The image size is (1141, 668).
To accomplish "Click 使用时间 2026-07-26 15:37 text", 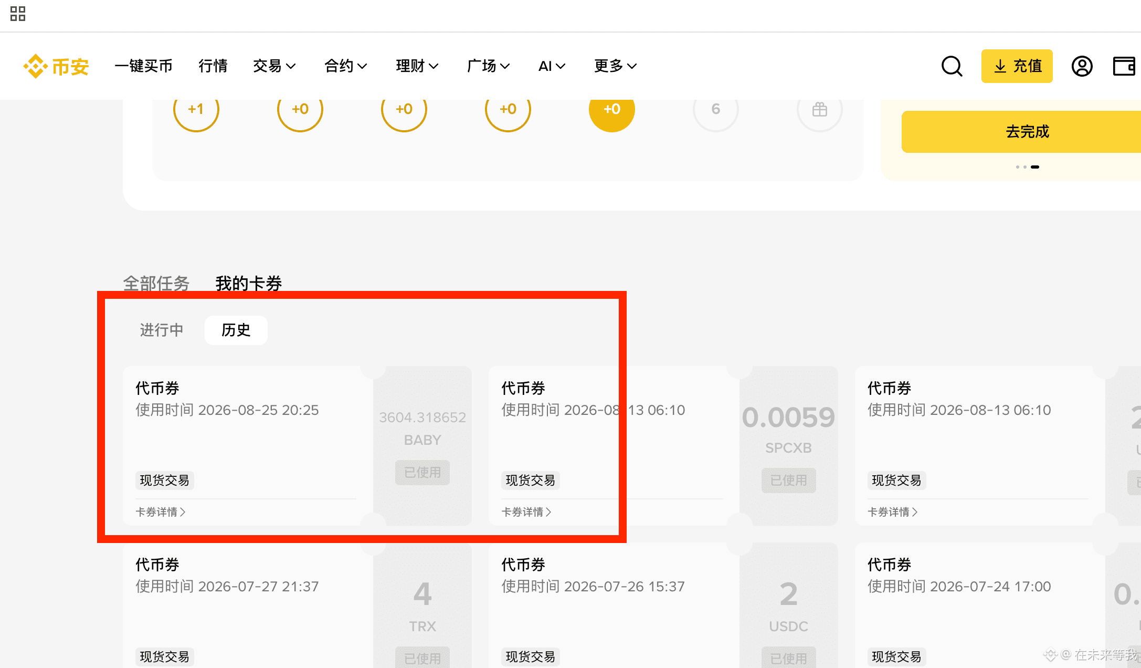I will pyautogui.click(x=593, y=587).
